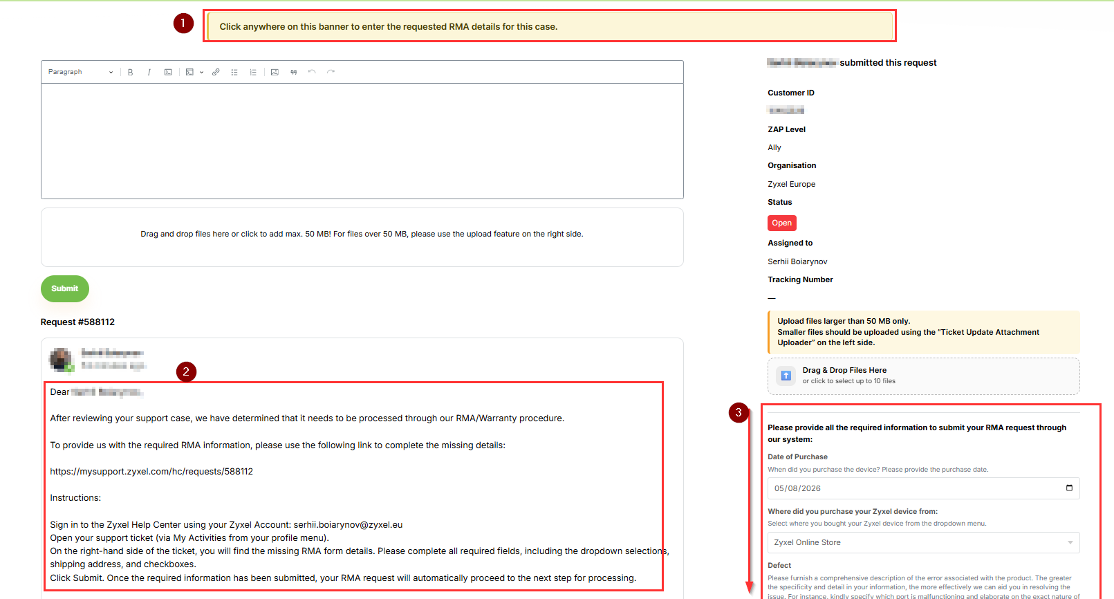Click the Ally ZAP Level value

coord(774,147)
